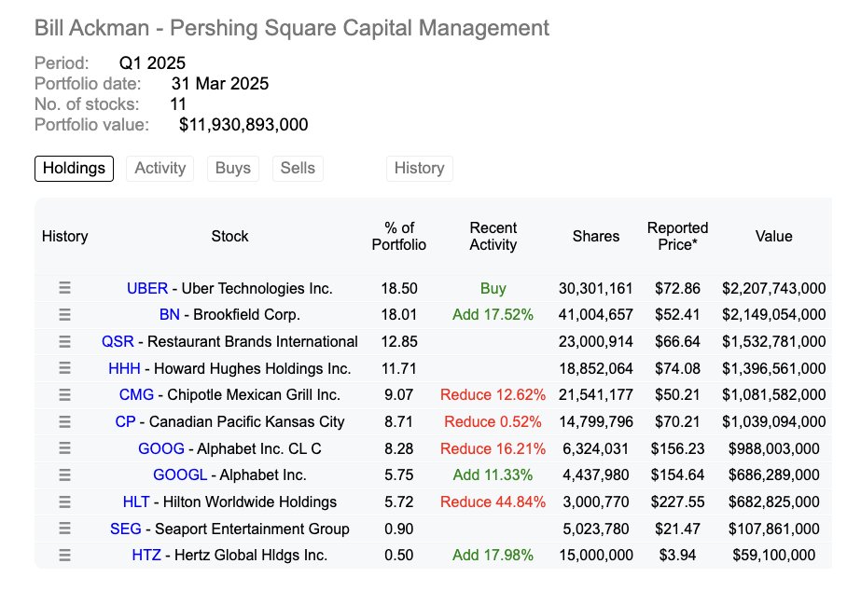This screenshot has height=591, width=847.
Task: Open the CMG ticker link
Action: [136, 395]
